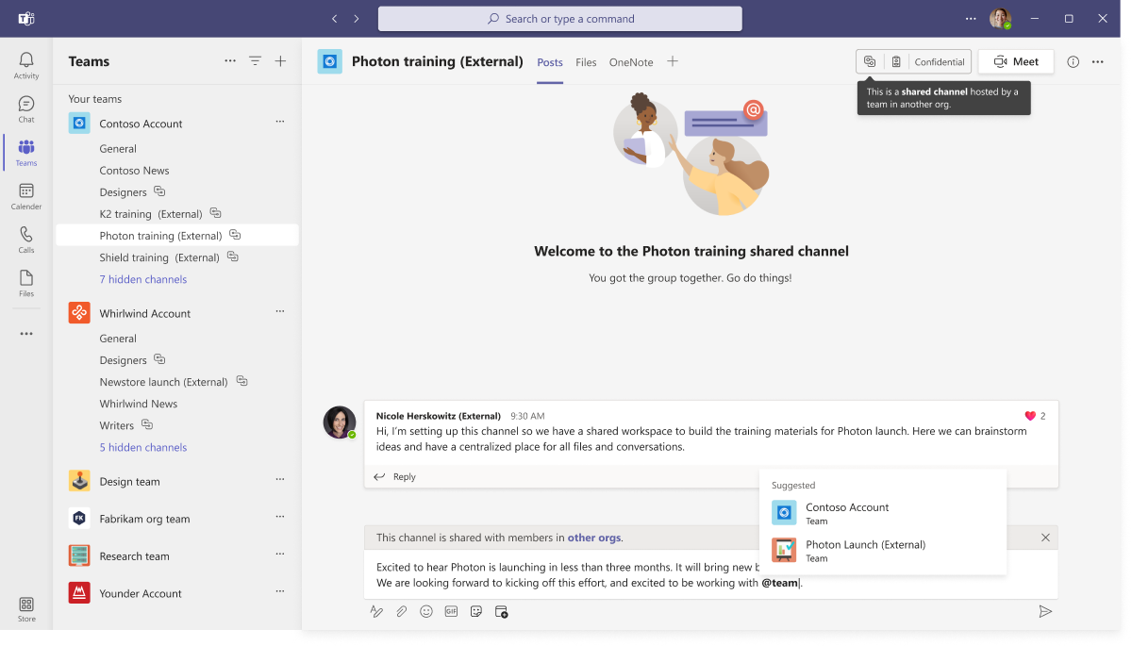Open the GIF picker
This screenshot has width=1132, height=646.
451,611
